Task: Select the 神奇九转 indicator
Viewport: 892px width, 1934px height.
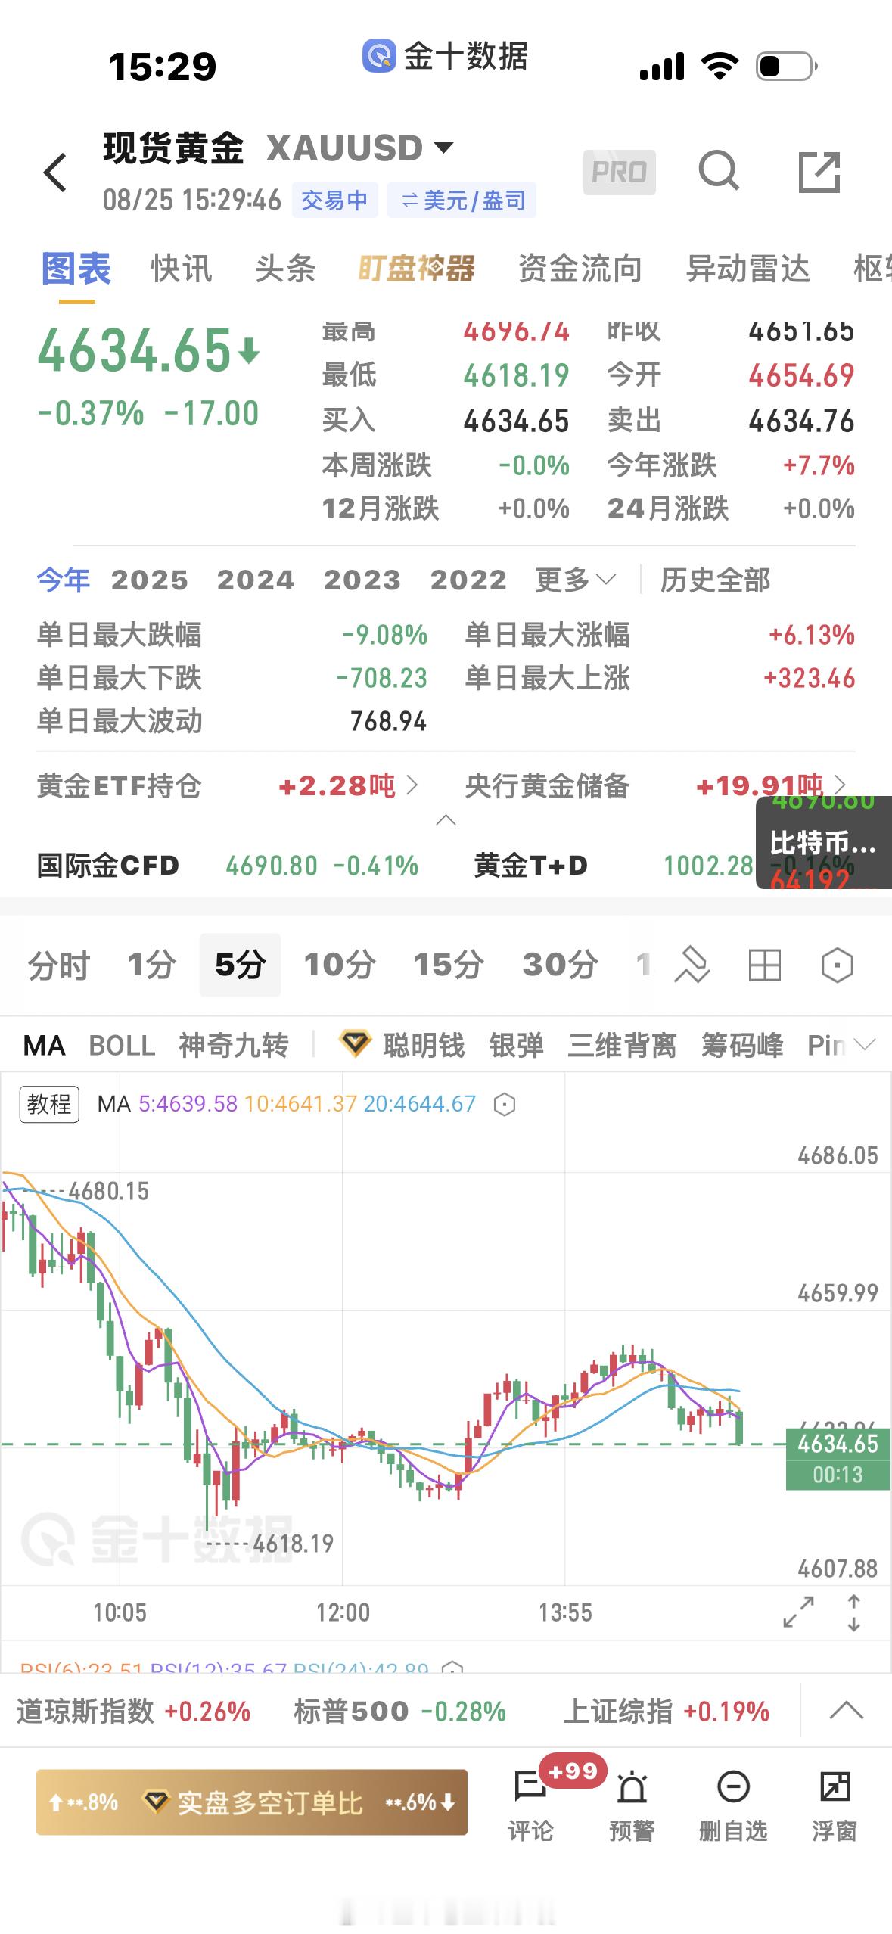Action: (234, 1045)
